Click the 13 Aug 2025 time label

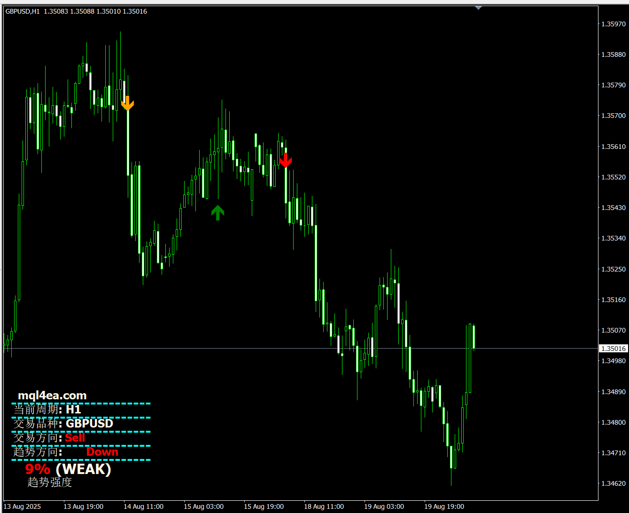click(x=23, y=506)
